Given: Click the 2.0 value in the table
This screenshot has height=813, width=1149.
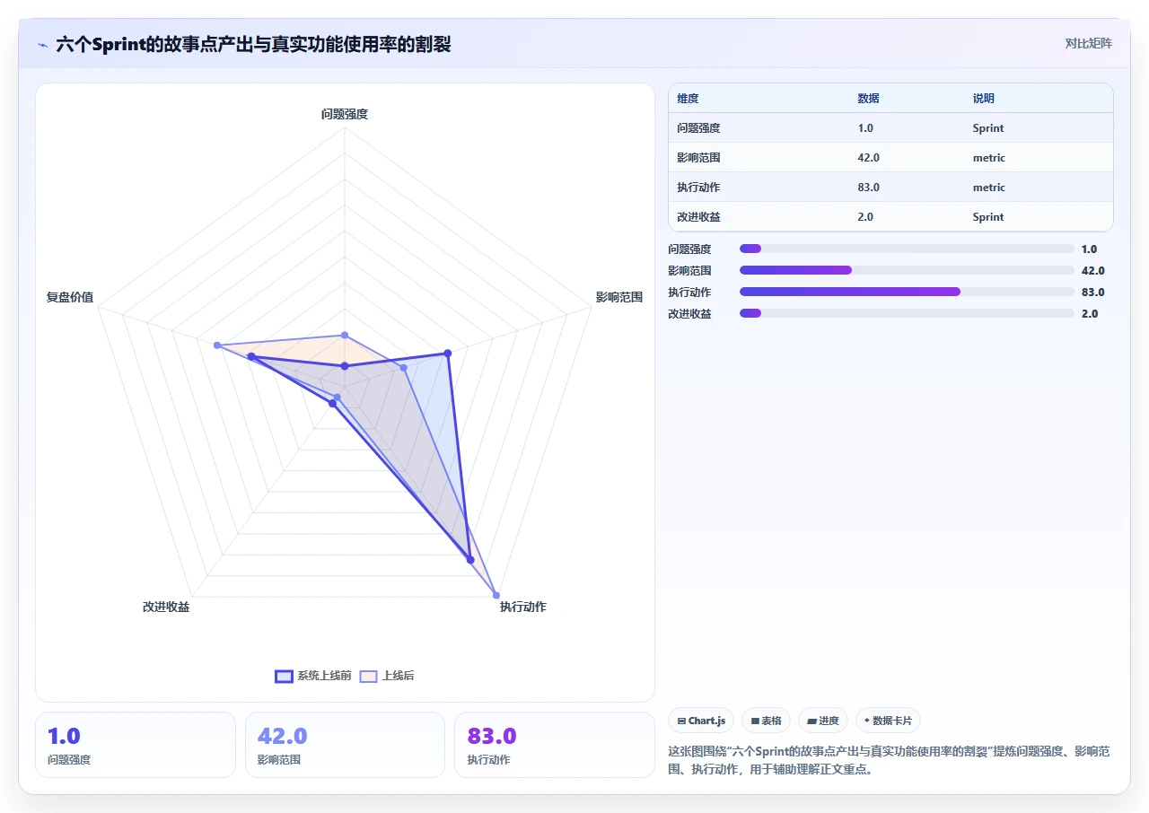Looking at the screenshot, I should [x=865, y=217].
